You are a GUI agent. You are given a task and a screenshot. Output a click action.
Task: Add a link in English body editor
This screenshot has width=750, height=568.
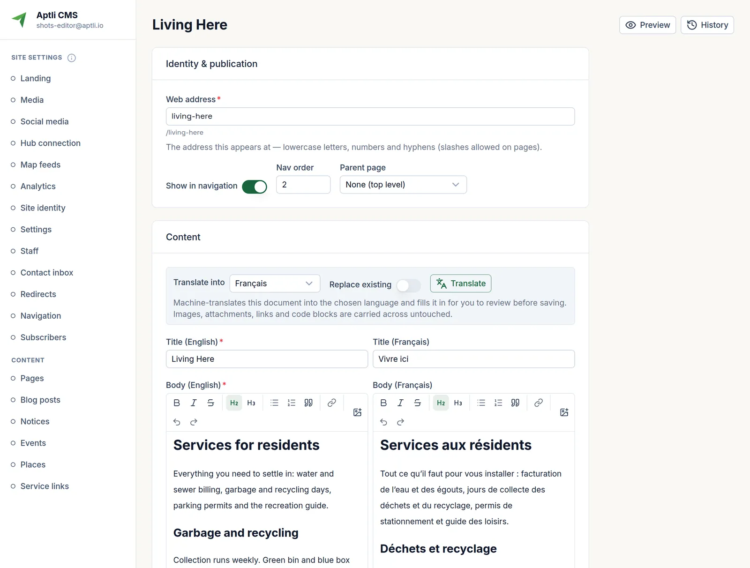tap(332, 403)
